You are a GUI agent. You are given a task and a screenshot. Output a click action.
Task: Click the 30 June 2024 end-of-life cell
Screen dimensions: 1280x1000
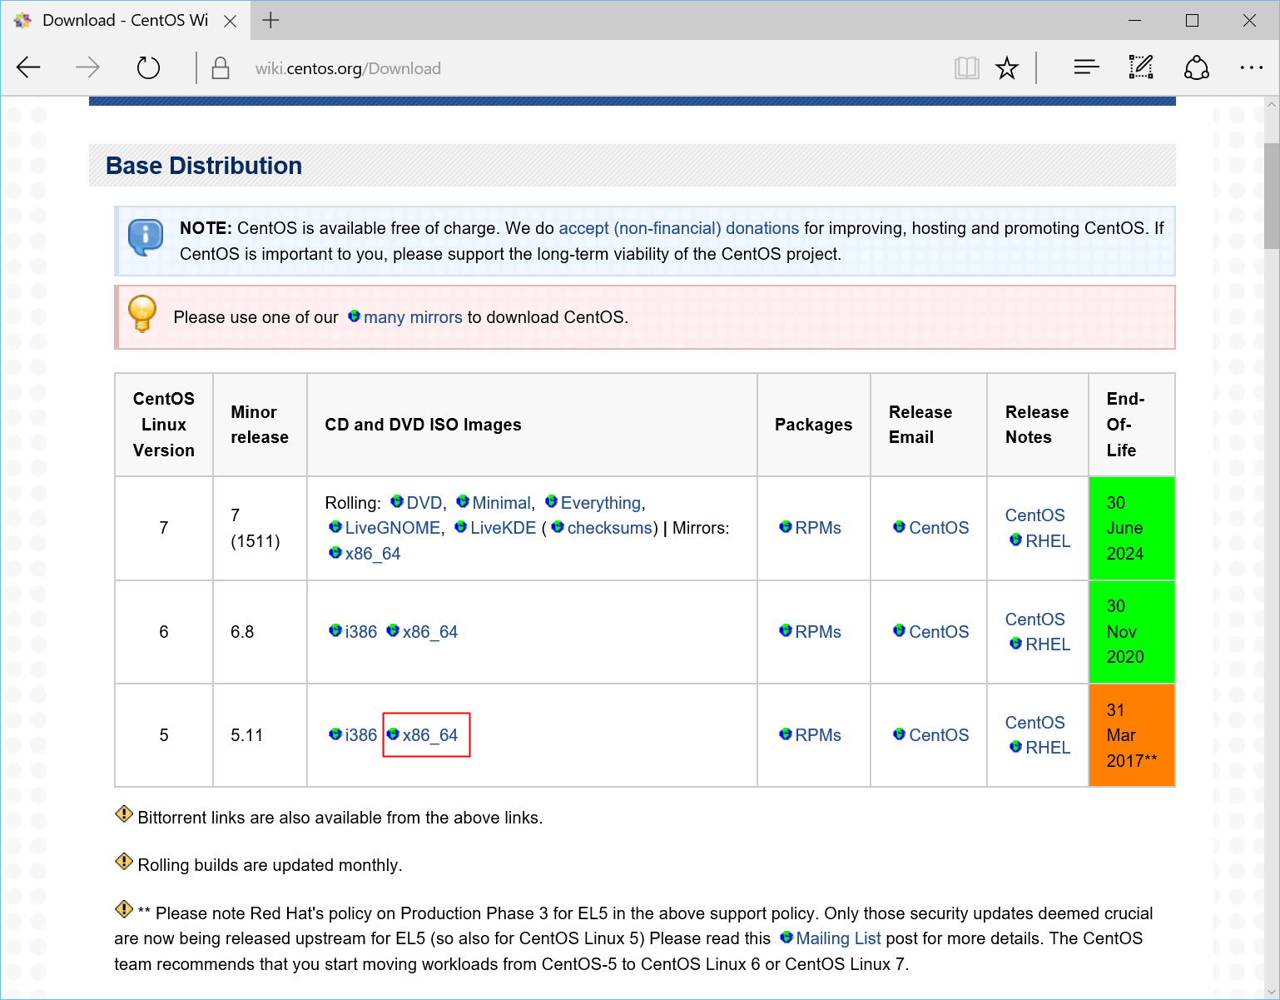(x=1132, y=528)
